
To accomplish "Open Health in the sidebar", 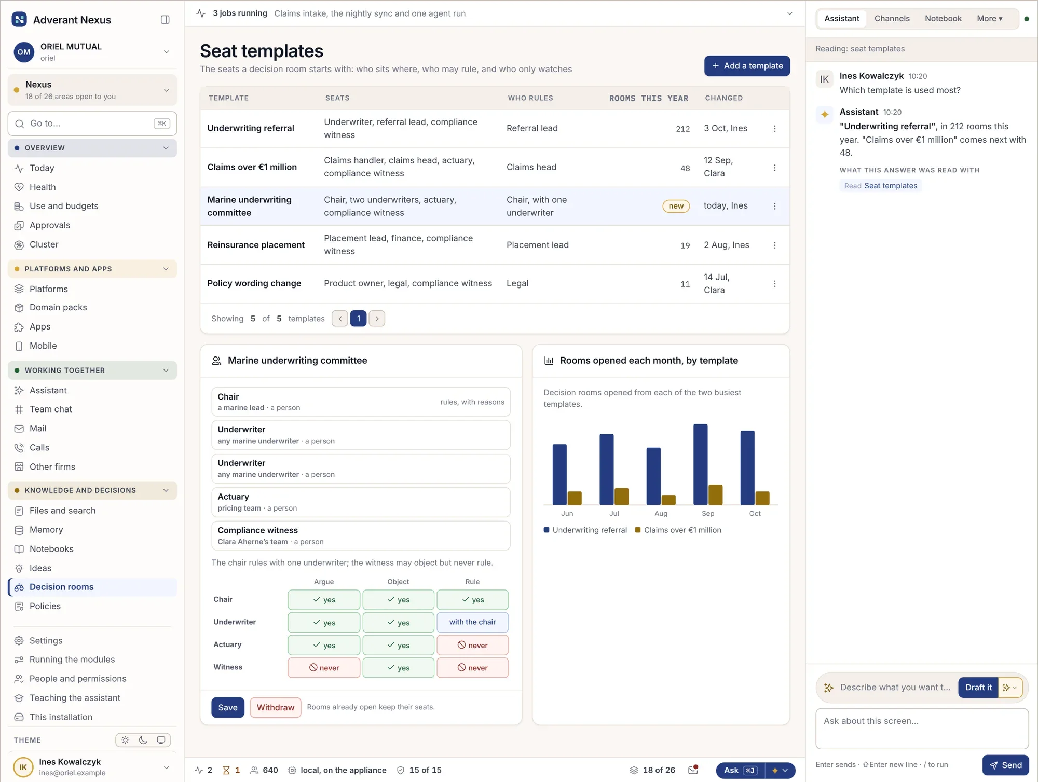I will [x=92, y=187].
